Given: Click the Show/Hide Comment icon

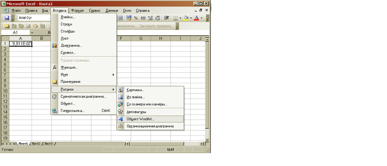Looking at the screenshot, I should (28, 26).
